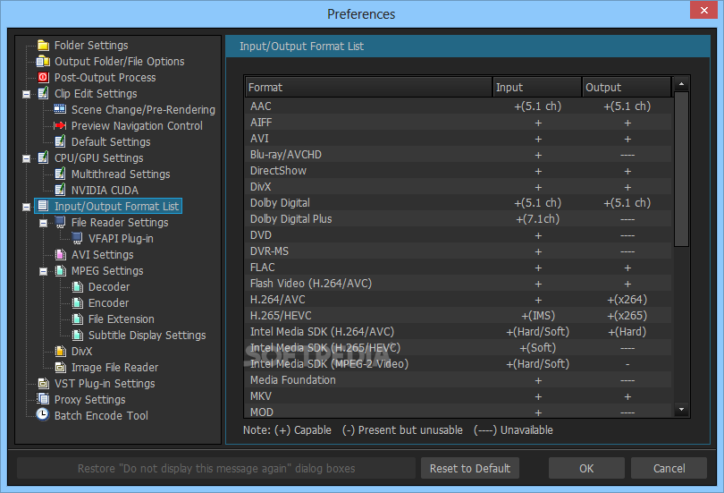Select the FLAC format row
This screenshot has height=493, width=724.
click(x=459, y=268)
